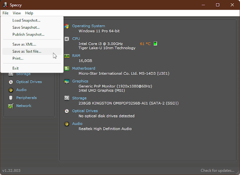Open the Audio heading in summary panel

pyautogui.click(x=77, y=123)
